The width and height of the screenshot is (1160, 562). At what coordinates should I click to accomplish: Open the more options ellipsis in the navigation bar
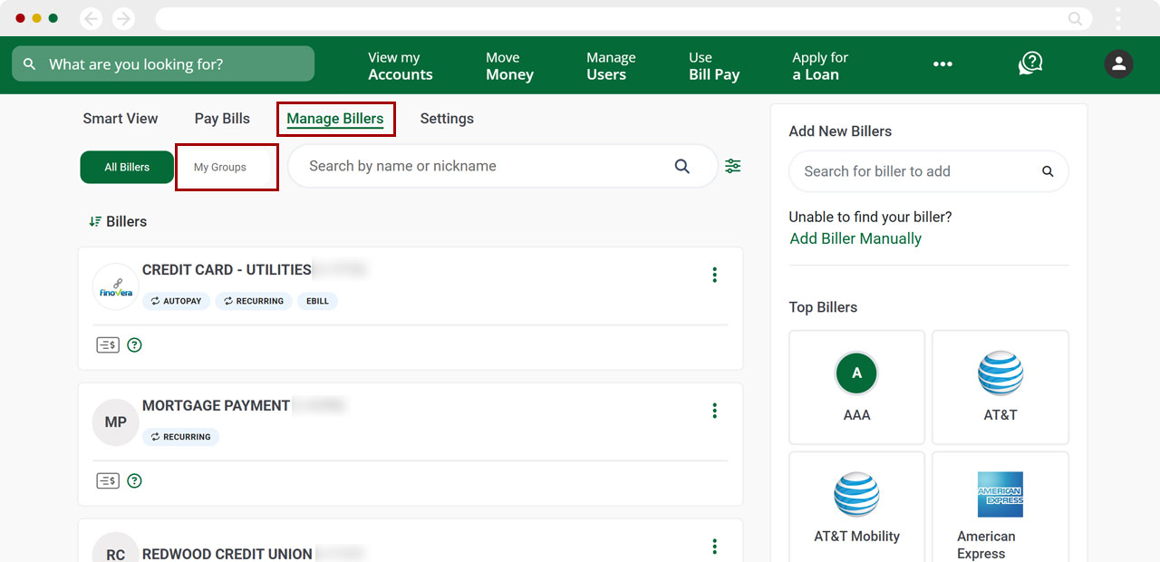(942, 63)
